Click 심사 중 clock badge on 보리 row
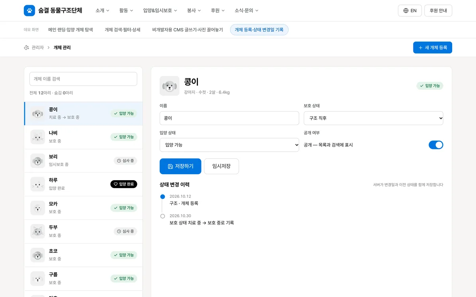This screenshot has height=297, width=476. pyautogui.click(x=125, y=161)
